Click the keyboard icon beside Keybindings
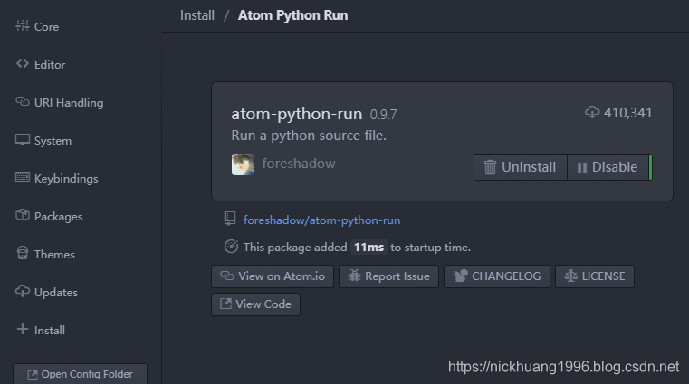Image resolution: width=689 pixels, height=384 pixels. pos(23,177)
